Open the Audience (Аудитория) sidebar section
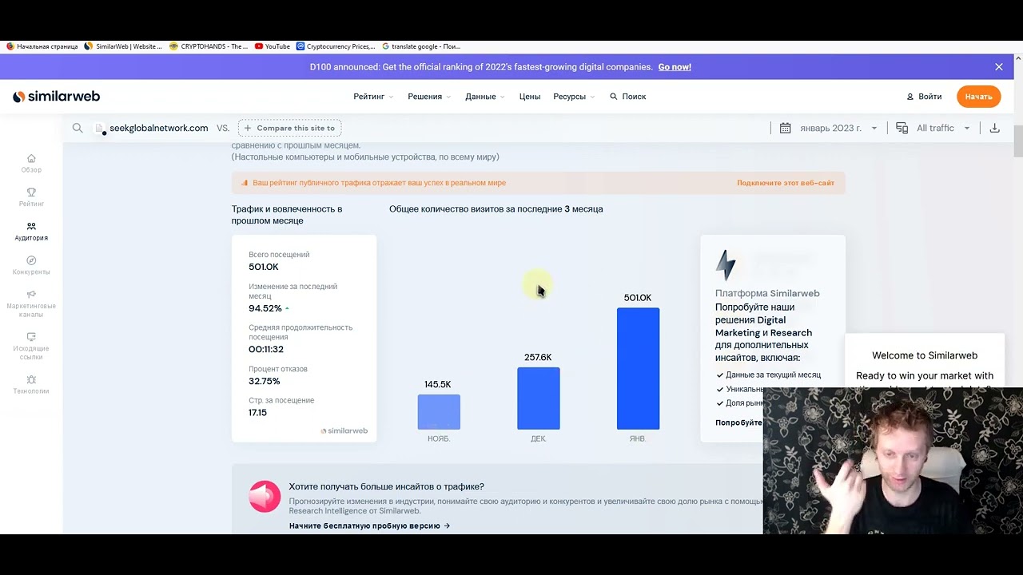This screenshot has height=575, width=1023. point(31,232)
